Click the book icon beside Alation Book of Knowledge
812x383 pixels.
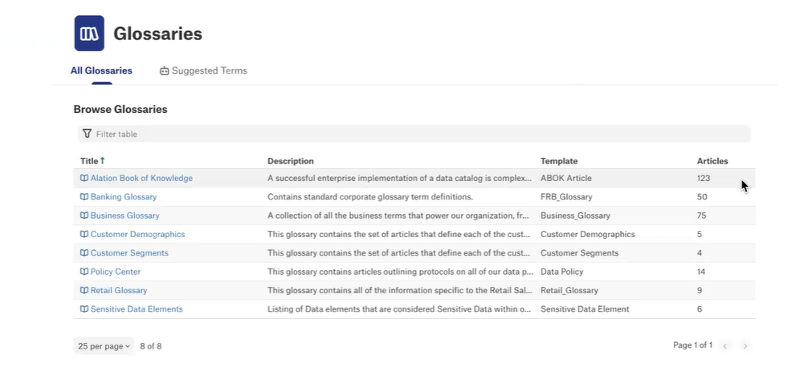coord(84,178)
